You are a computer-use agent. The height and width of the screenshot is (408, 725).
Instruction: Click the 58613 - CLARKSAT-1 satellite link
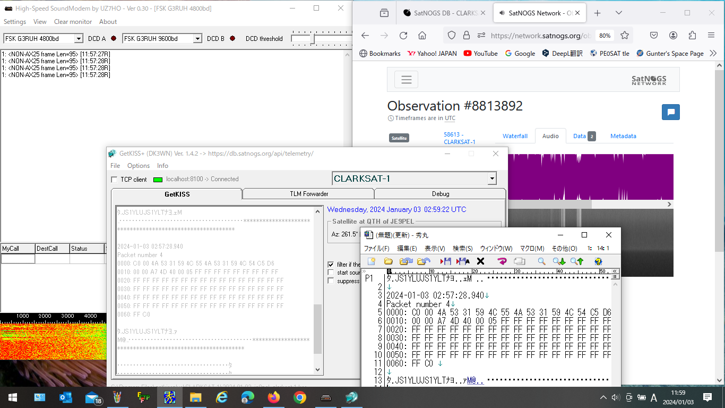pos(460,138)
